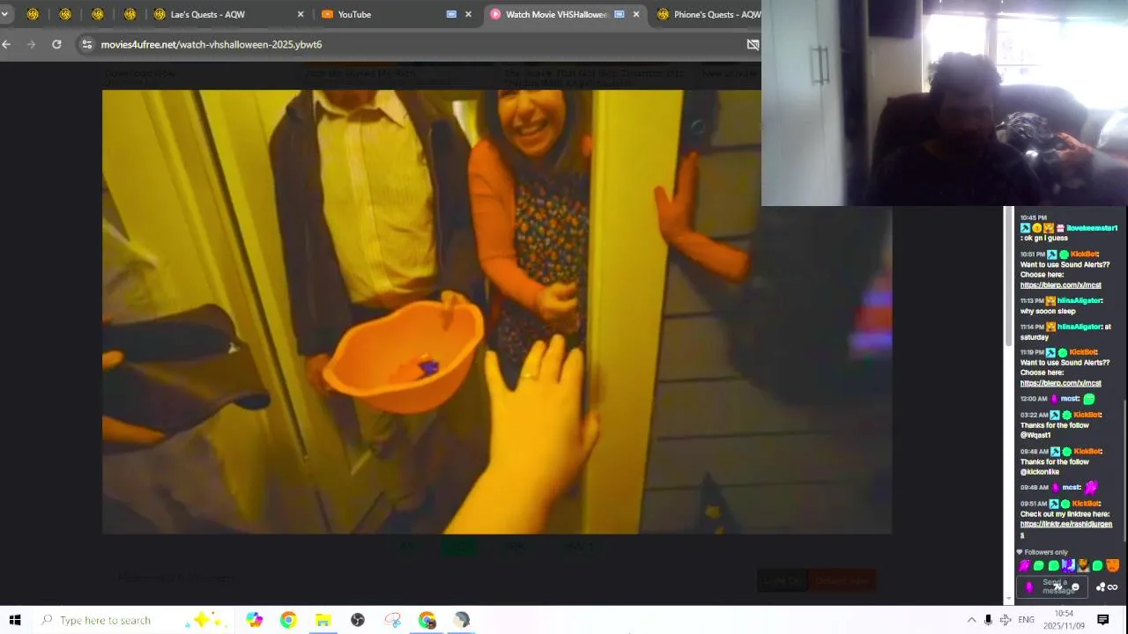Reload the movies4ufree page
This screenshot has width=1128, height=634.
(56, 44)
